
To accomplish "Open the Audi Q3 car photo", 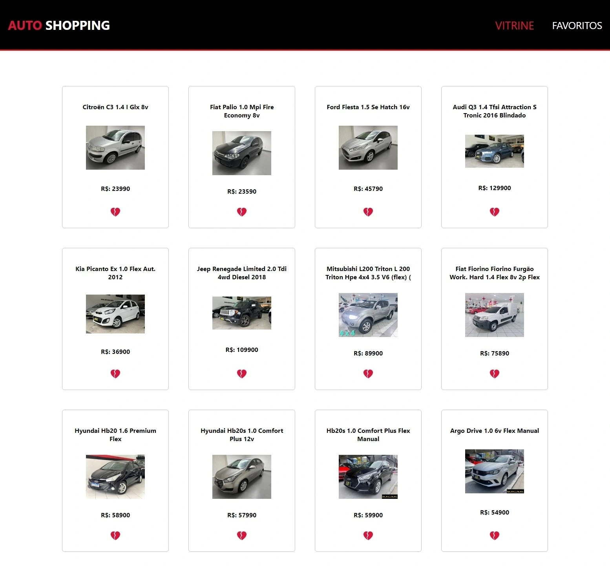I will [495, 151].
